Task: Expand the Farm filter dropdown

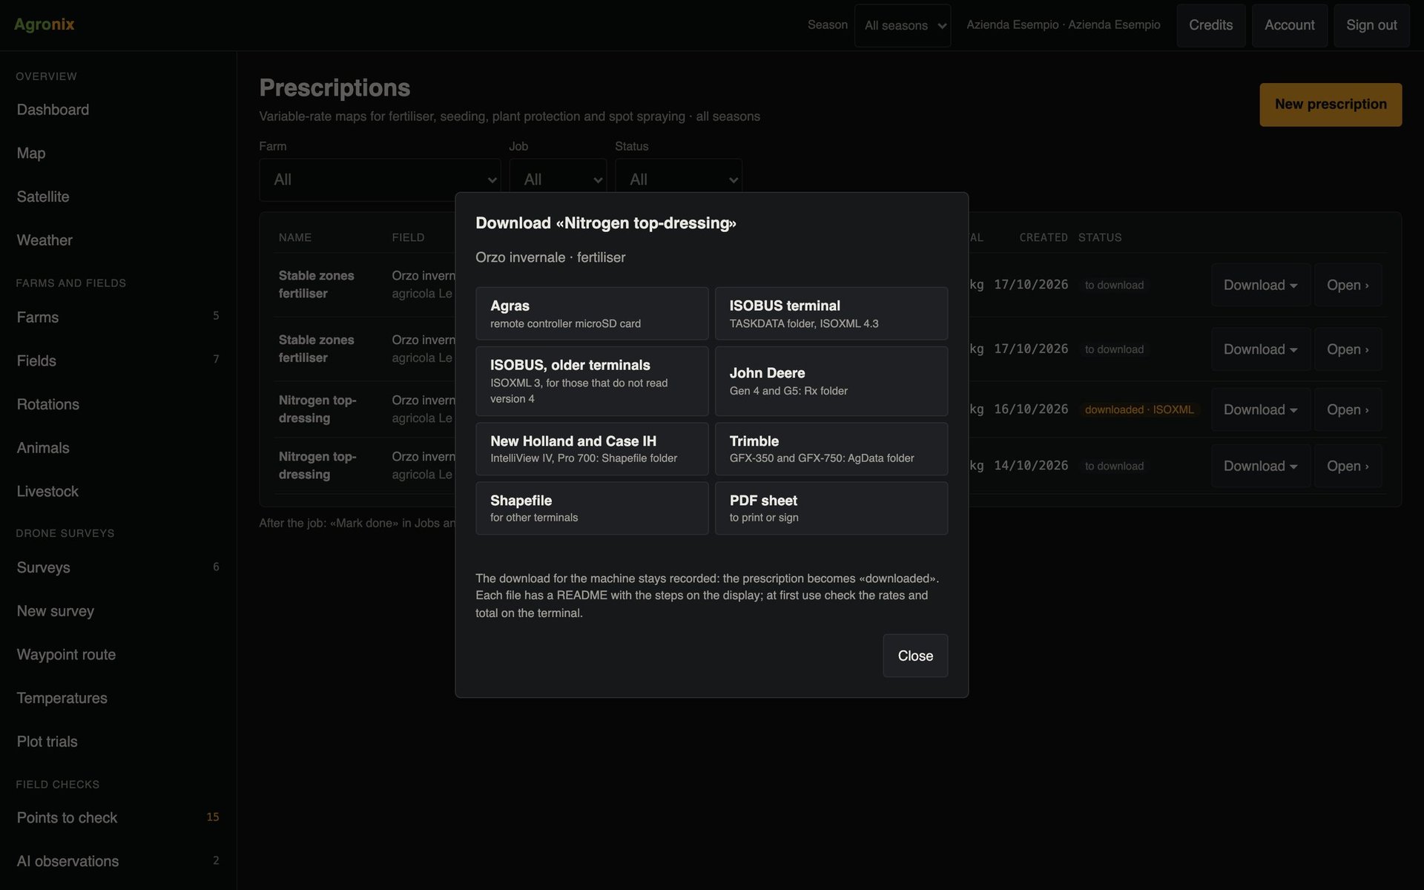Action: click(x=380, y=179)
